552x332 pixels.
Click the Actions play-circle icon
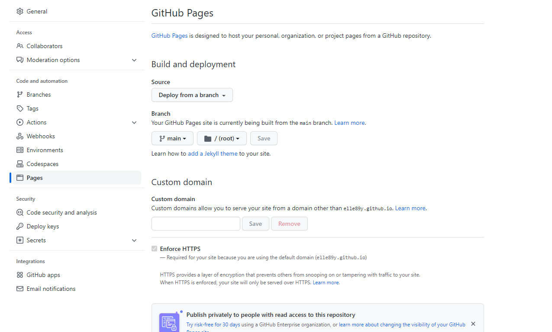pos(20,122)
